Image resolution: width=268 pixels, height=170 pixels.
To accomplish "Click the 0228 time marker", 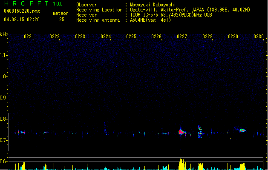I will click(x=207, y=37).
